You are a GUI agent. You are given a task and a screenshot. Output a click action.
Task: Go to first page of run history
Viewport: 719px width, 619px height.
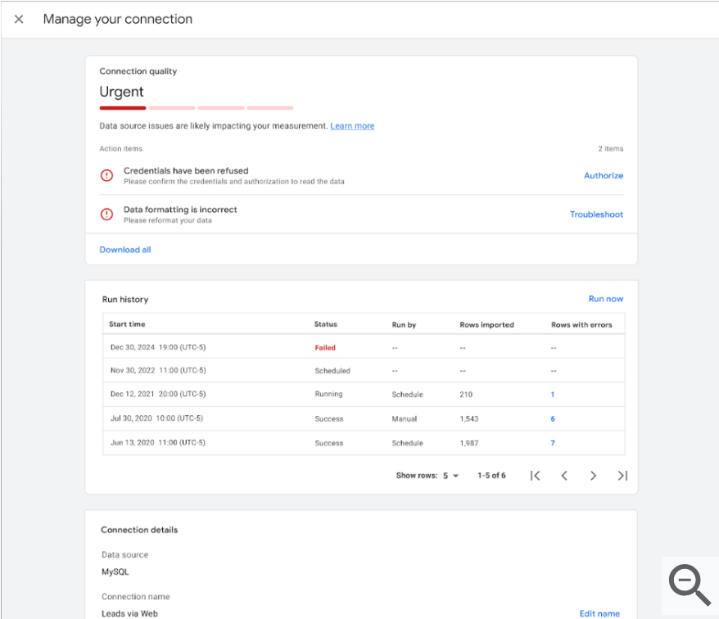tap(535, 476)
